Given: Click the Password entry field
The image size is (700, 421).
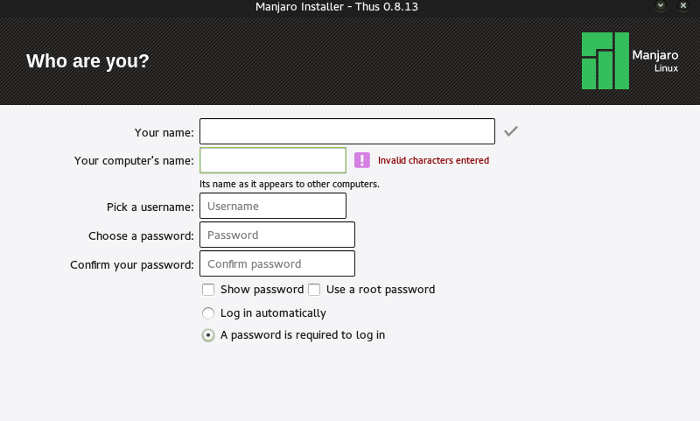Looking at the screenshot, I should [277, 235].
